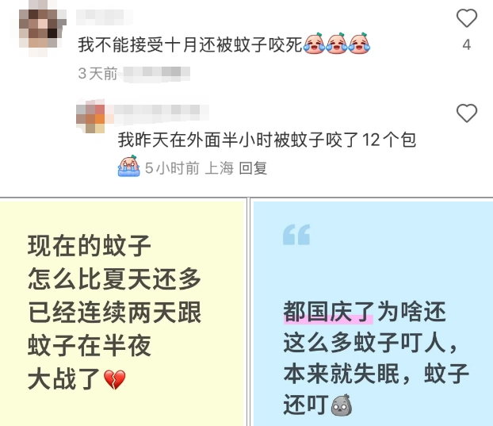493x426 pixels.
Task: Click the blurred username of the replier
Action: click(159, 110)
